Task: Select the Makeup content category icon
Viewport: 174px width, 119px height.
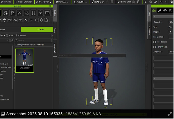Action: [13, 13]
